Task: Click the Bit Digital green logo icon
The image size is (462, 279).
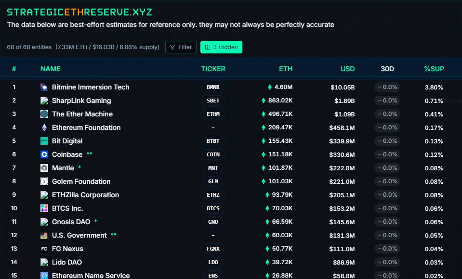Action: (x=44, y=141)
